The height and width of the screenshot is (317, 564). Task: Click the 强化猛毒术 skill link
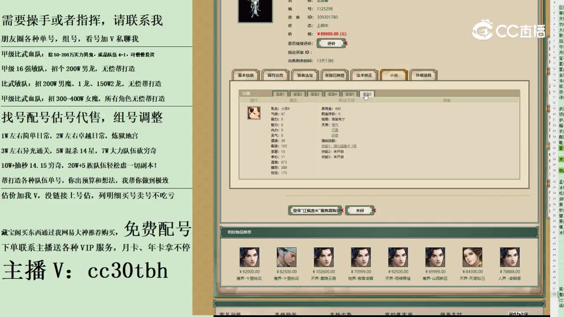point(339,146)
